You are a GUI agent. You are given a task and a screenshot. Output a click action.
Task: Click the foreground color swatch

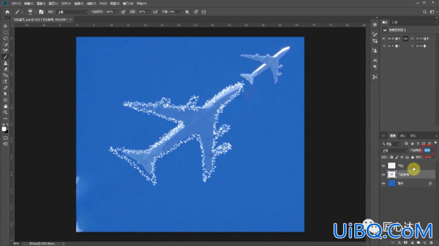coord(4,129)
